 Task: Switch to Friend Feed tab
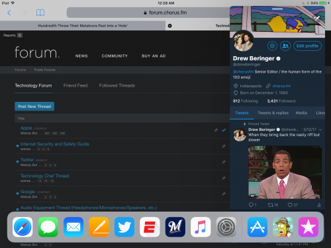pyautogui.click(x=75, y=85)
